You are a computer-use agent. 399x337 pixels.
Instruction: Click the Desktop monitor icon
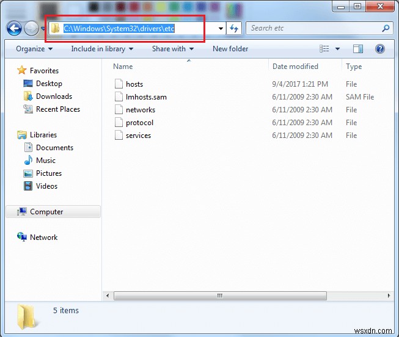click(x=28, y=84)
